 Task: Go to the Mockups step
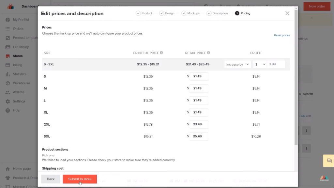pos(190,13)
